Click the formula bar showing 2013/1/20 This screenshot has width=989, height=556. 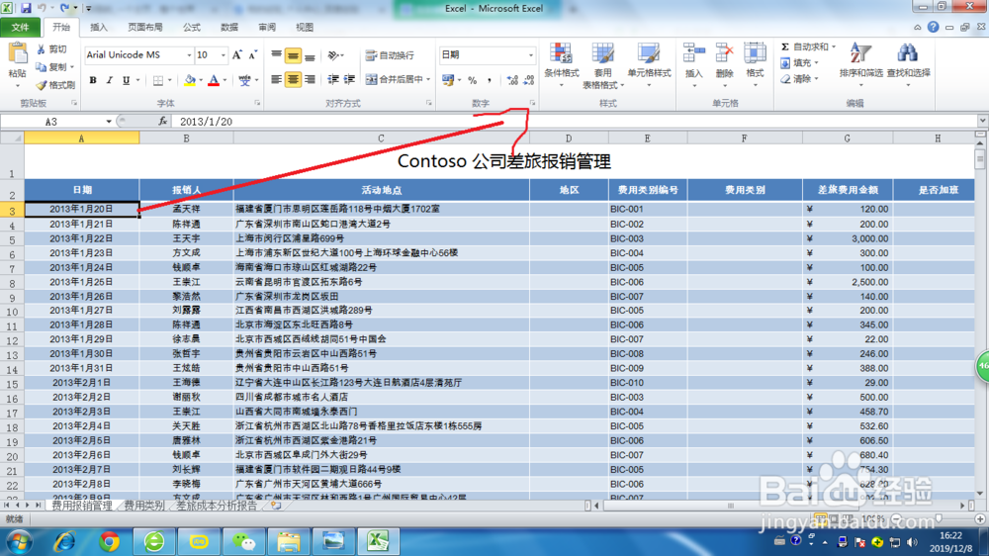pos(574,121)
